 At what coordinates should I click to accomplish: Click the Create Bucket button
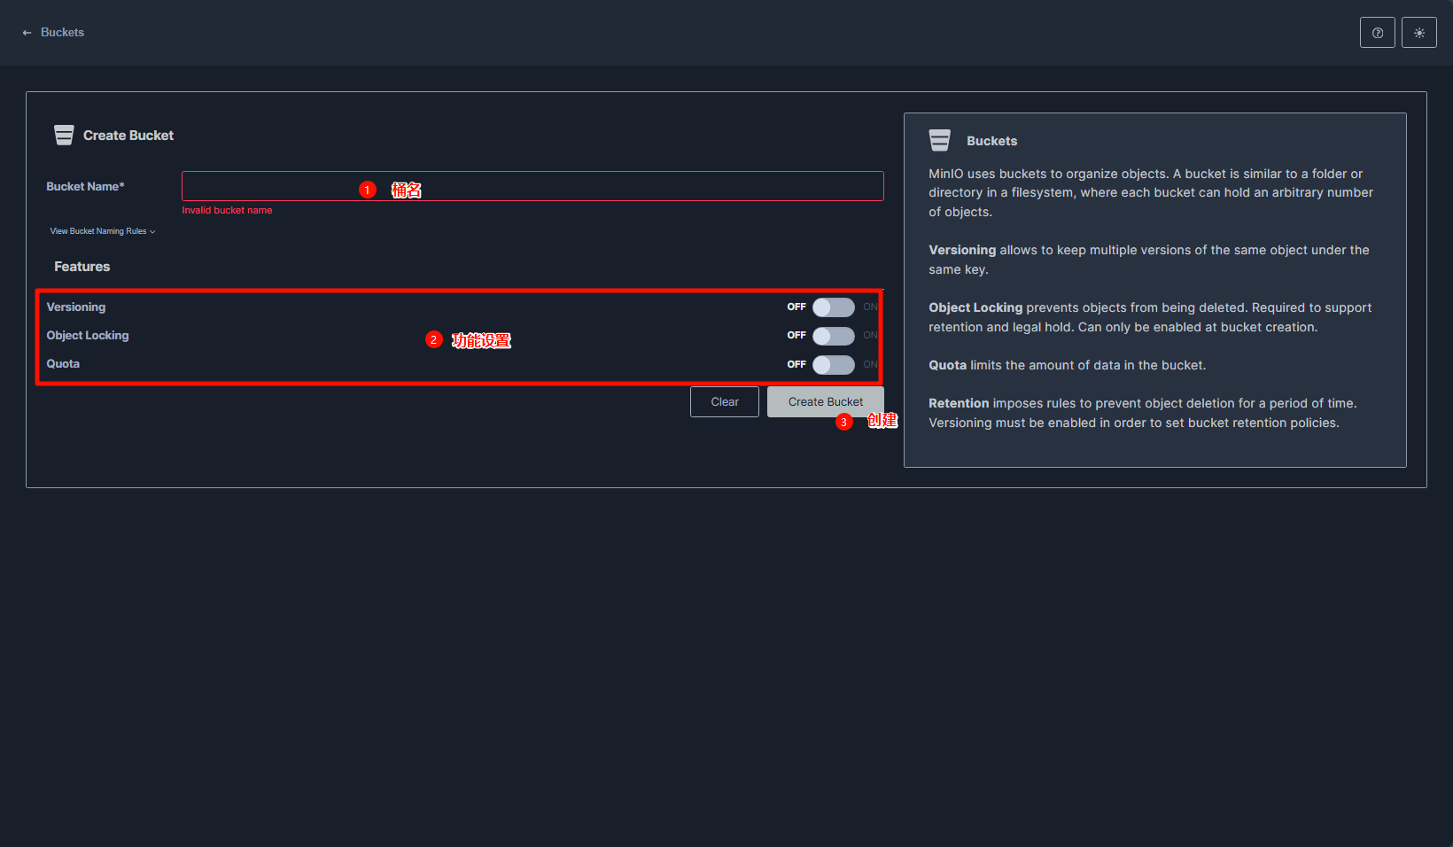[825, 401]
